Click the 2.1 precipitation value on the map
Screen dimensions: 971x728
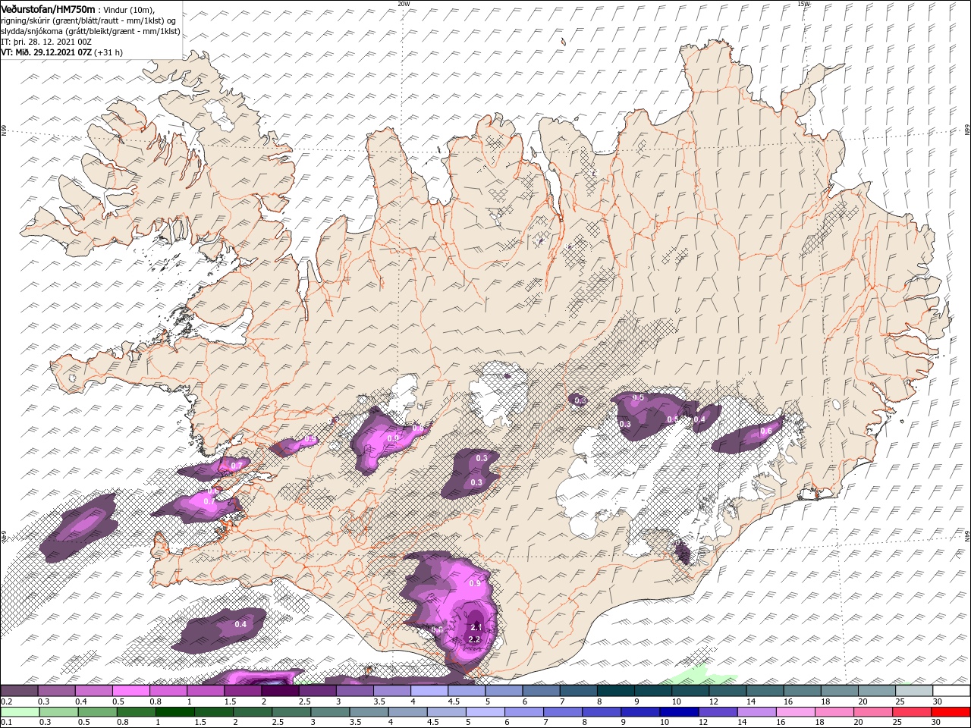[476, 627]
